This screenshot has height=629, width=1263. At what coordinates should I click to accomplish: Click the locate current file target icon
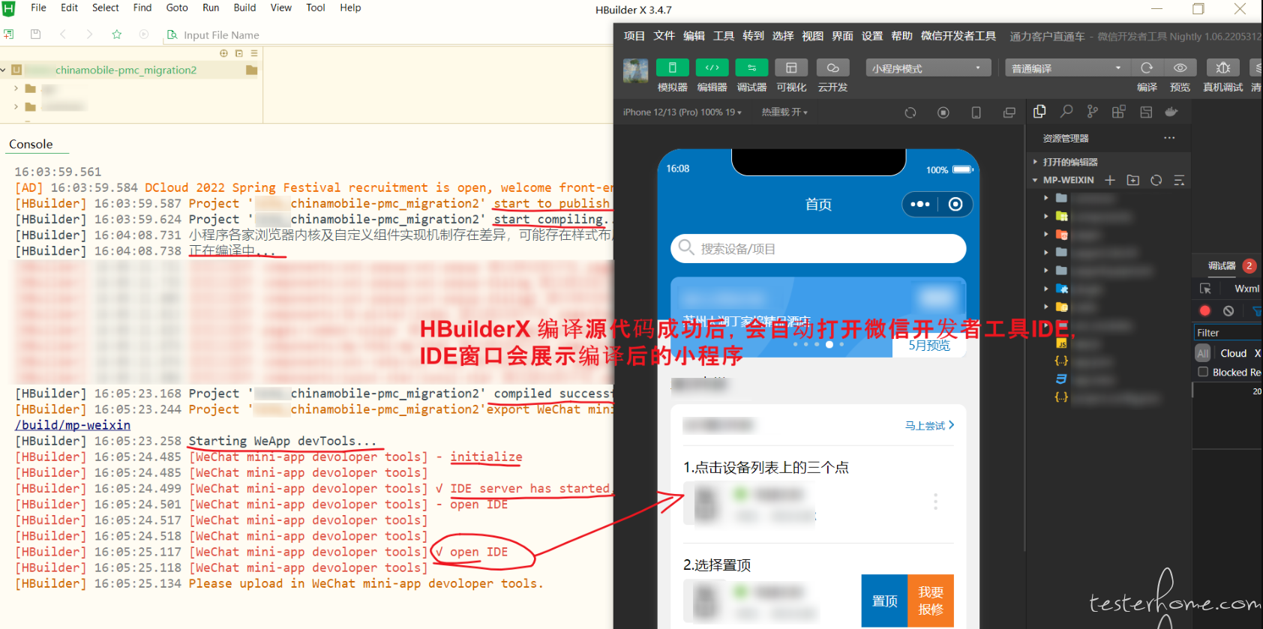(223, 53)
